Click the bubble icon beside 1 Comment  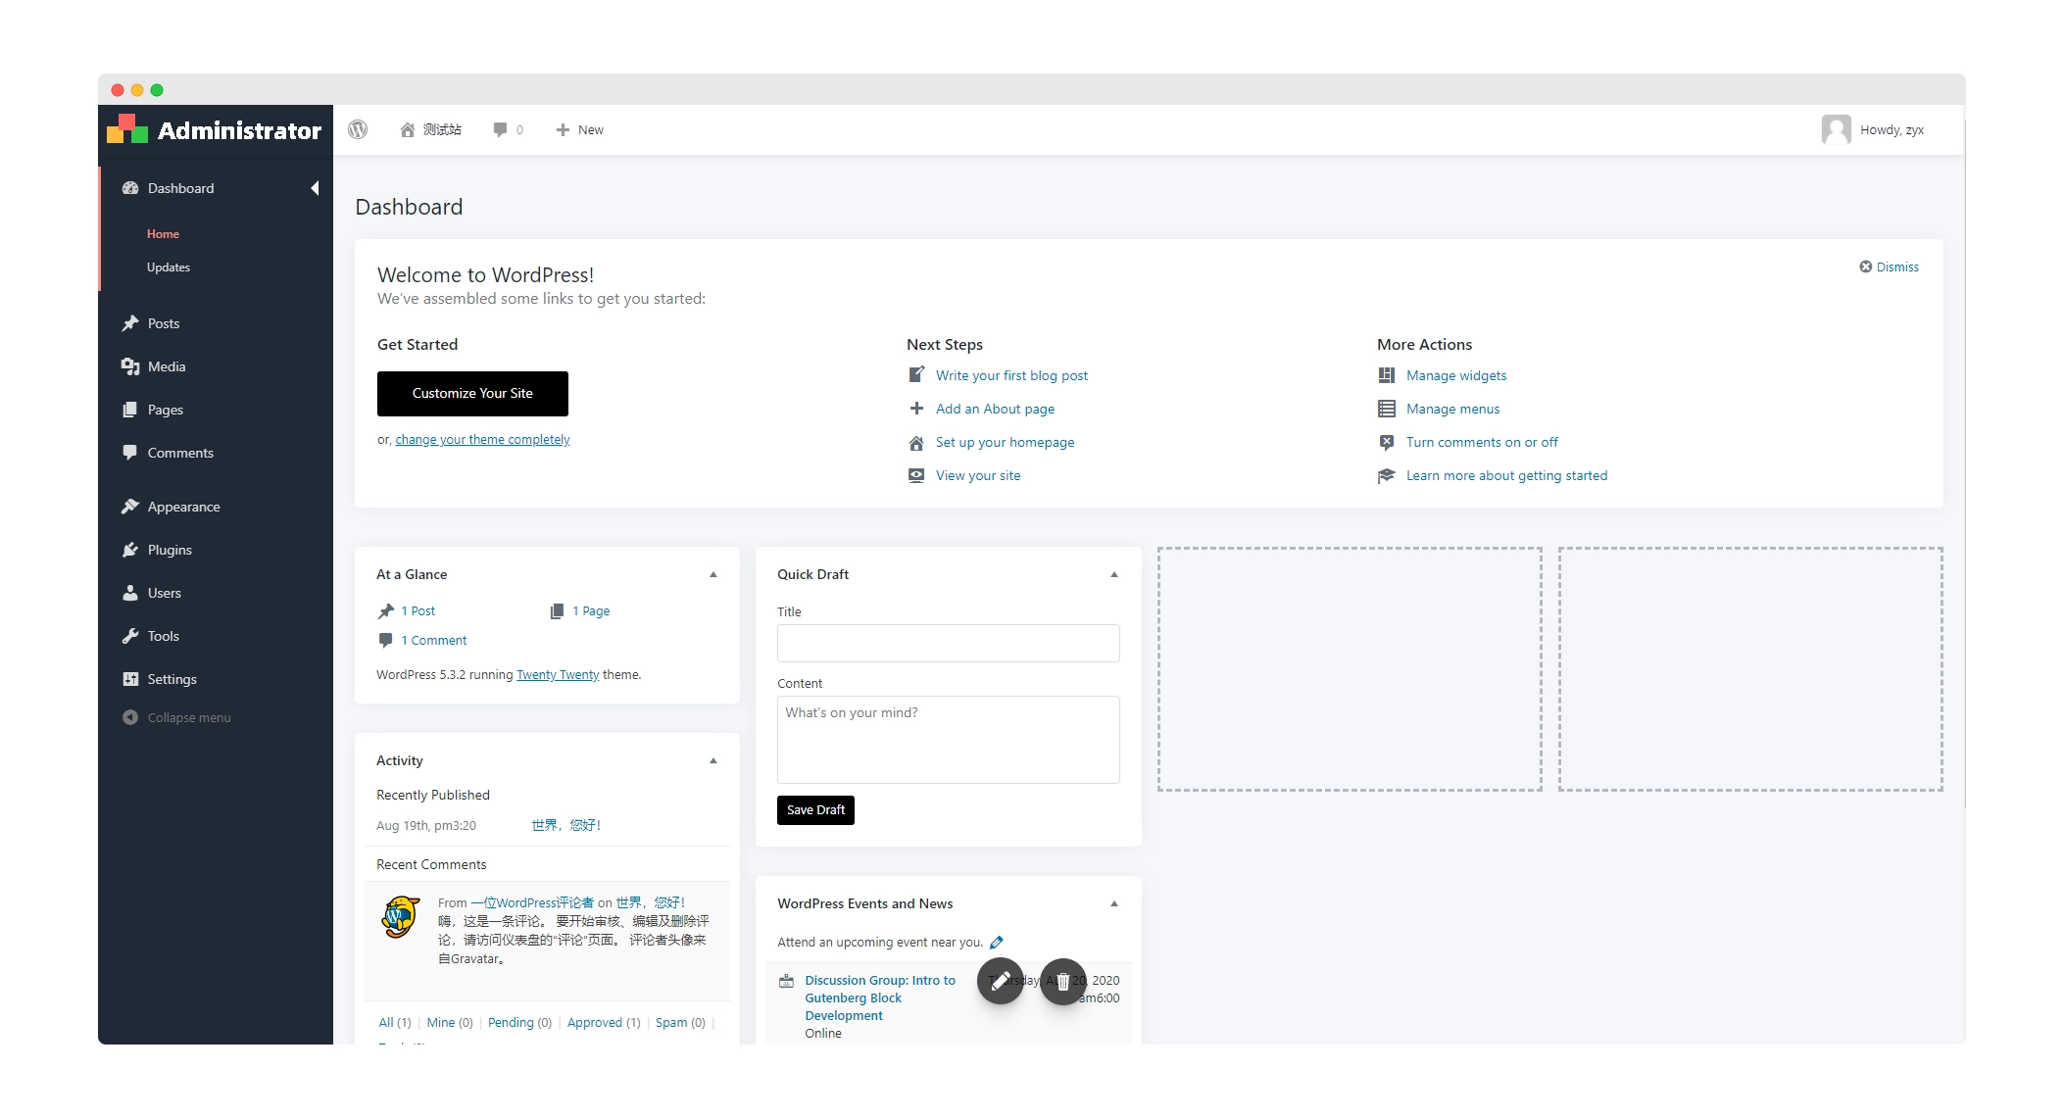(x=386, y=640)
